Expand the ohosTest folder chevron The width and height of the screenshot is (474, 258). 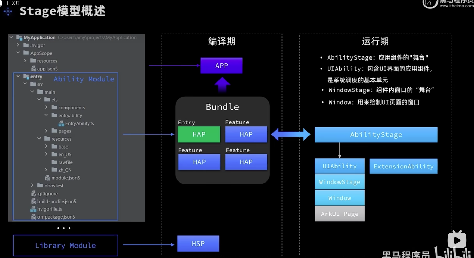click(x=32, y=186)
